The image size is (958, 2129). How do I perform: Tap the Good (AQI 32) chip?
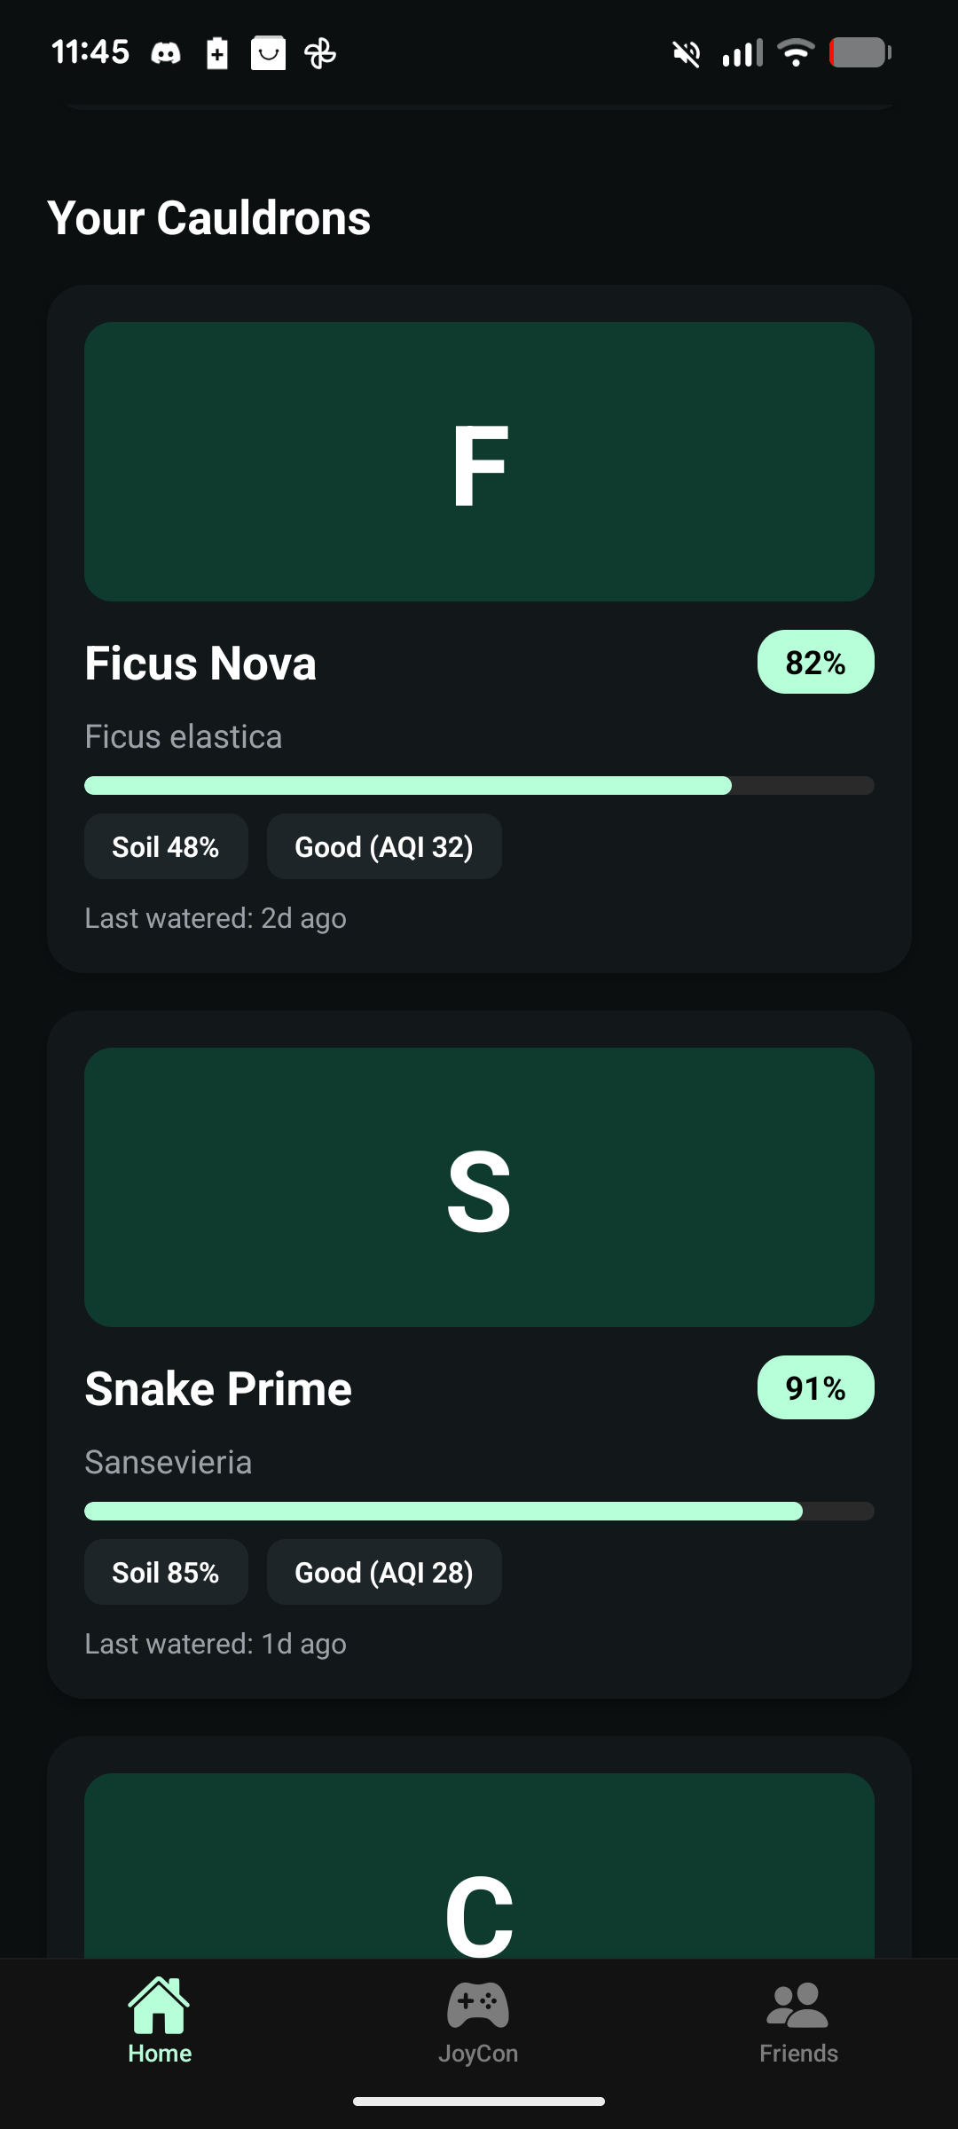tap(384, 846)
